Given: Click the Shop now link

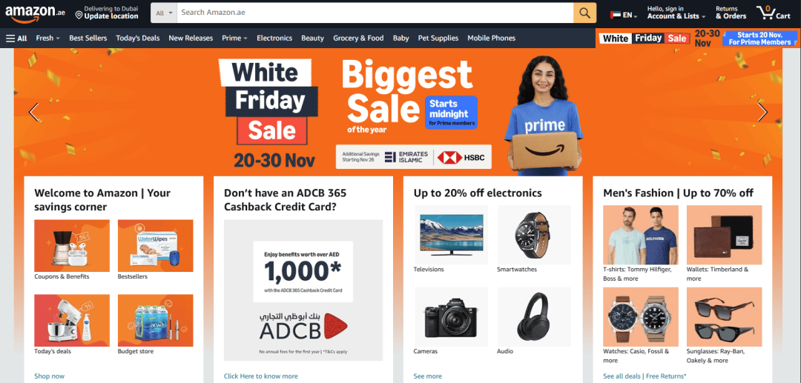Looking at the screenshot, I should coord(50,376).
